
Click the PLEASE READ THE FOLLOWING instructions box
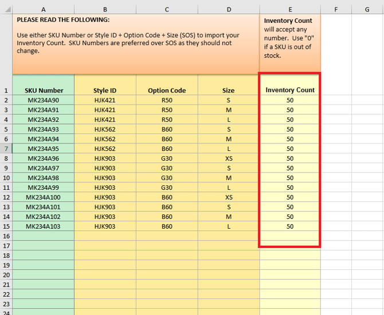point(135,43)
